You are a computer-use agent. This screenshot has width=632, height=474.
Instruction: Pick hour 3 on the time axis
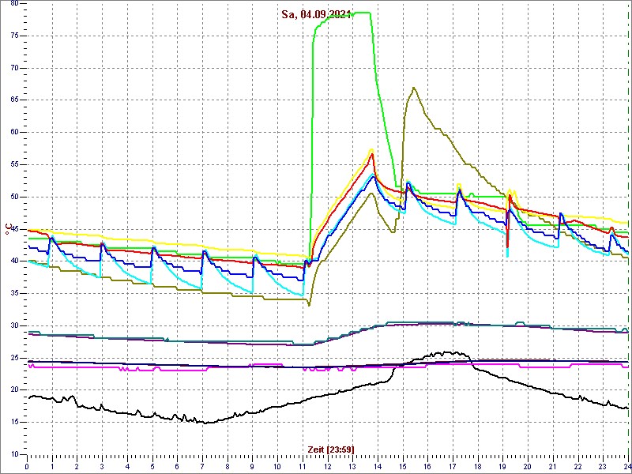102,466
